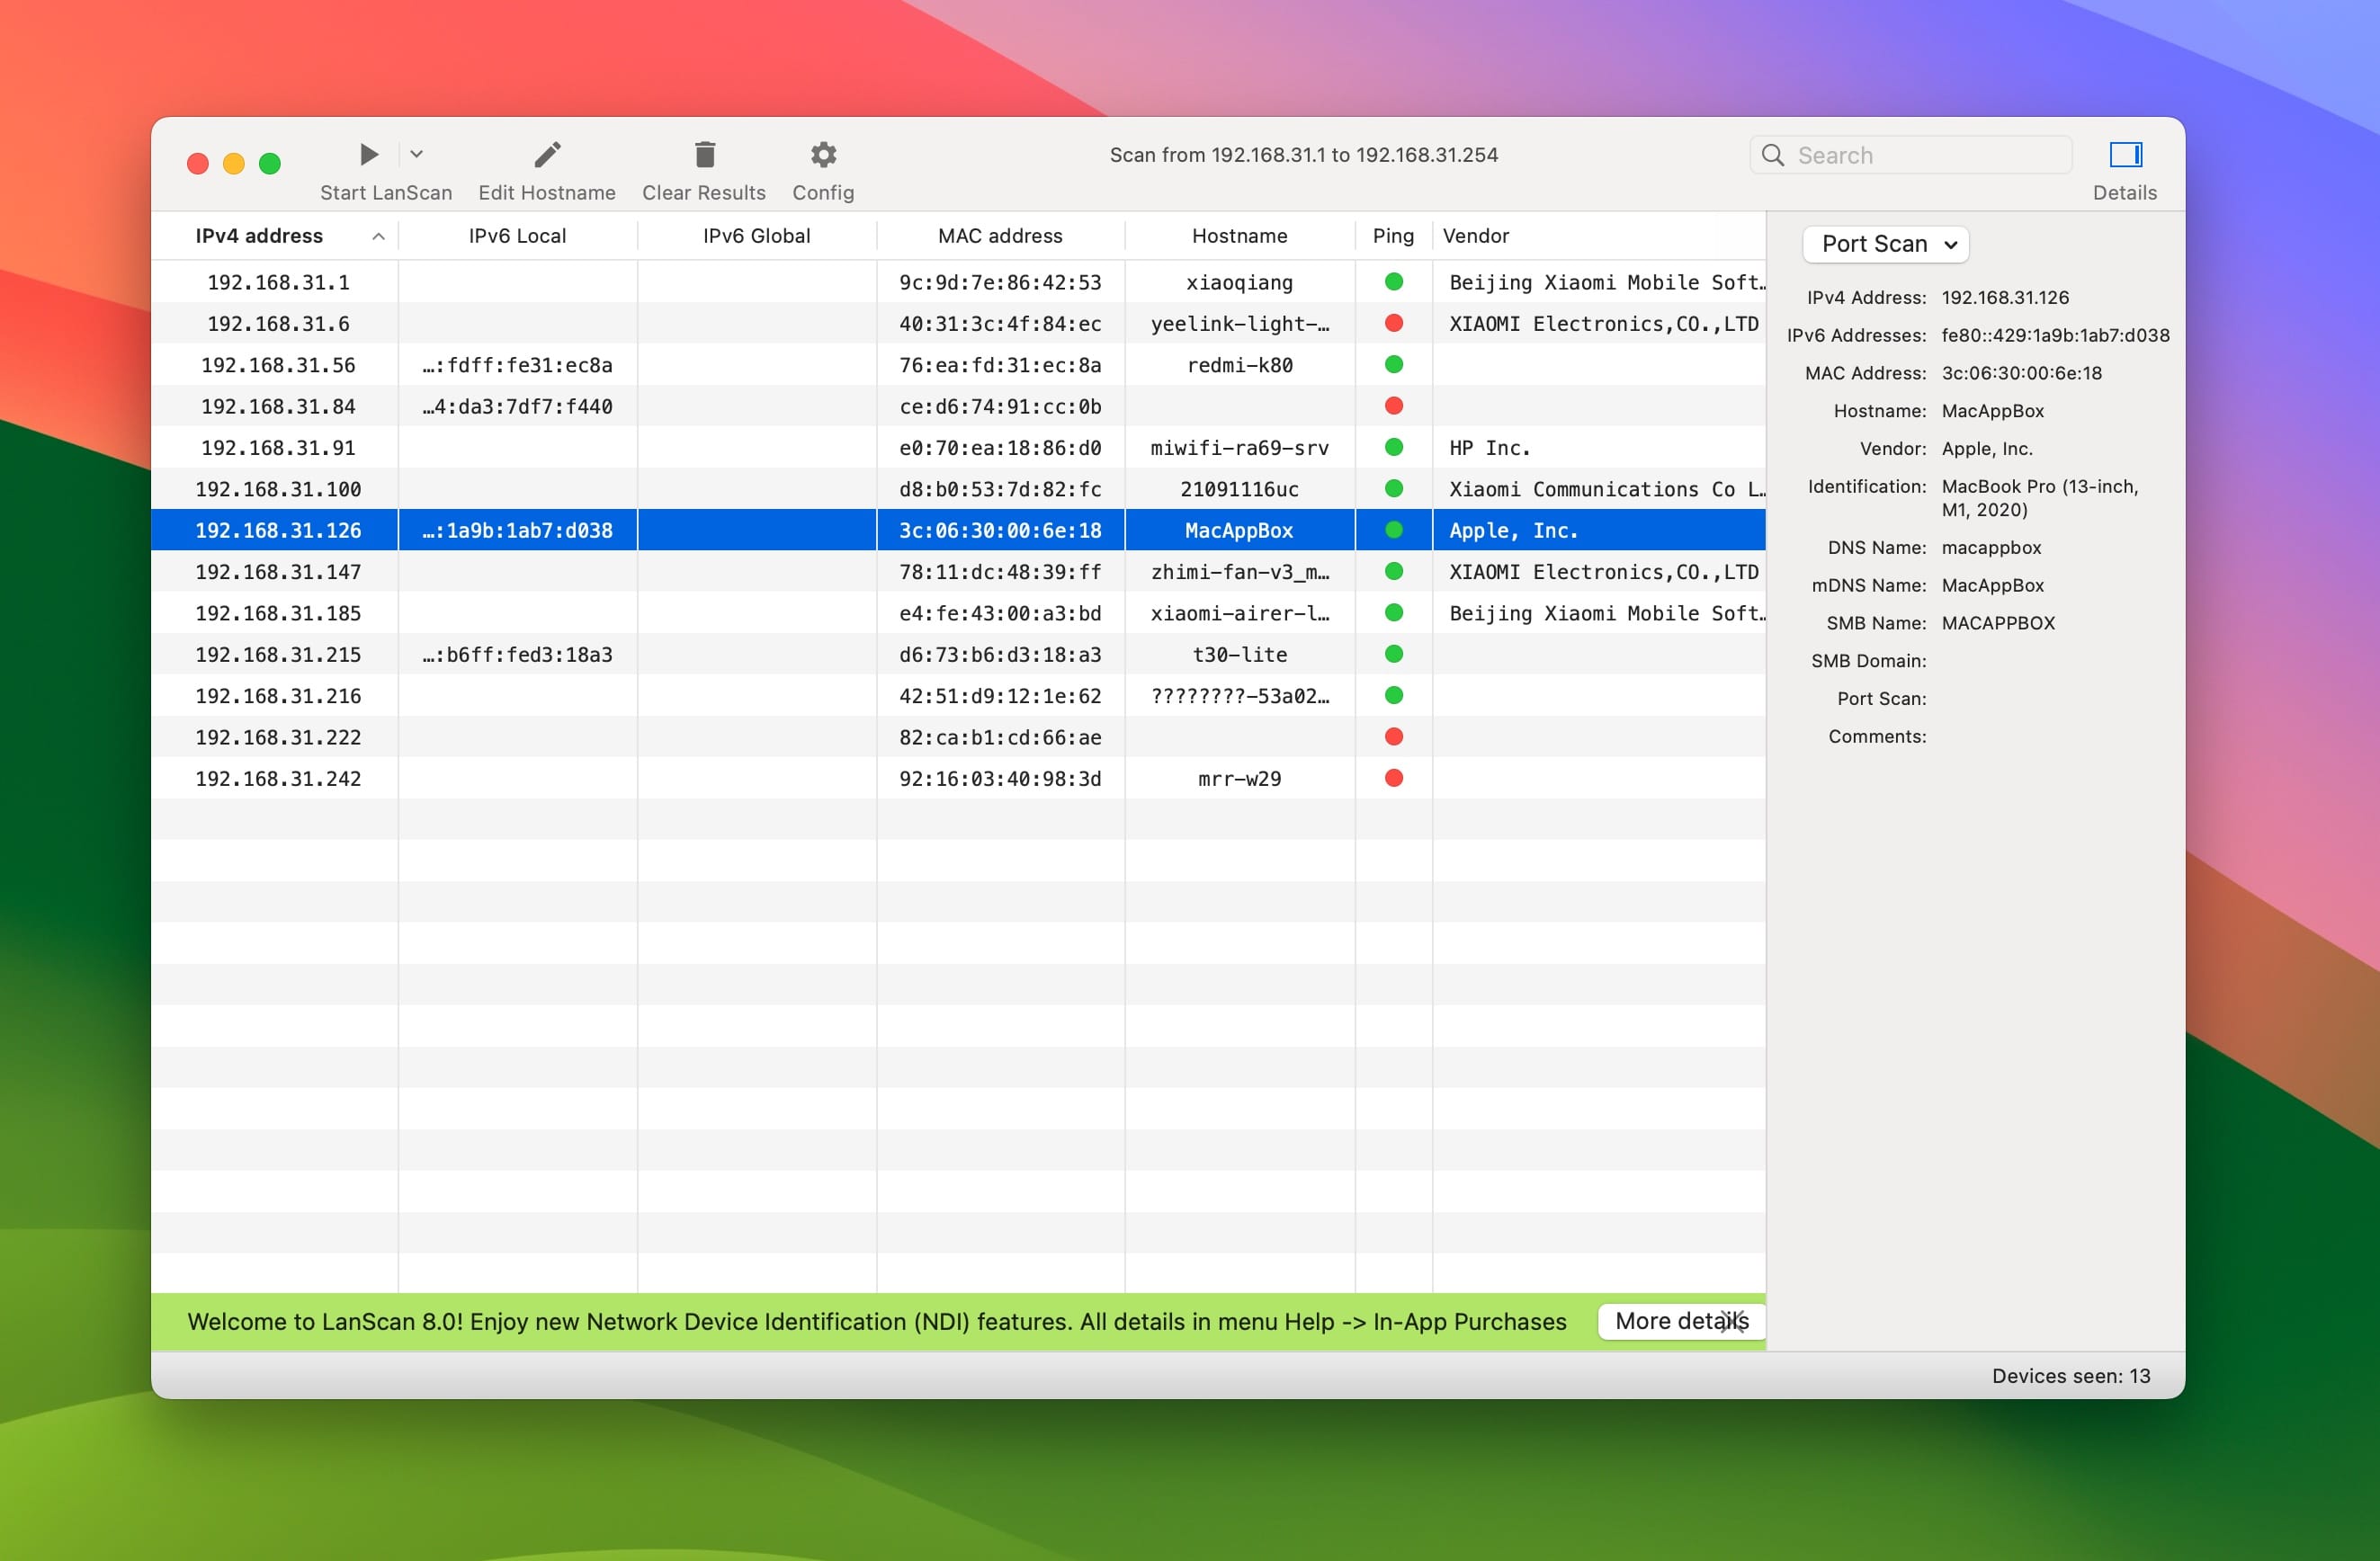Click the DNS Name value macappbox

(1991, 547)
